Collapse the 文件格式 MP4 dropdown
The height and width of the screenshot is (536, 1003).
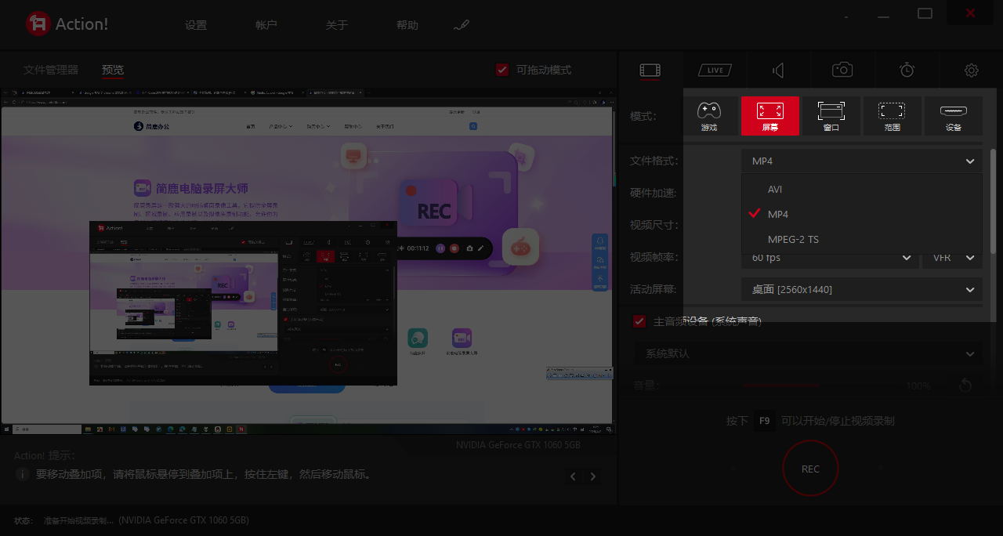click(861, 161)
